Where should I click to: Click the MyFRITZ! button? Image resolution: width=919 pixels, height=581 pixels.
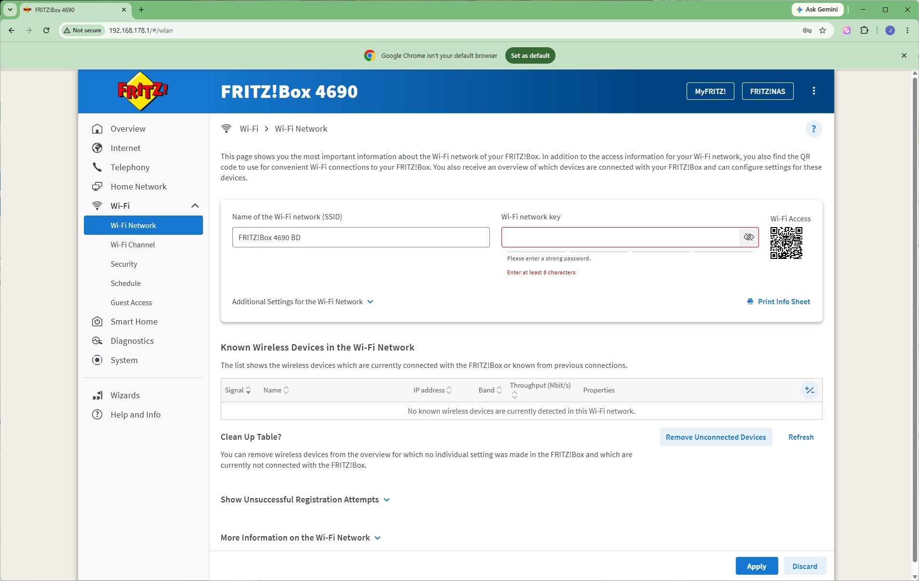tap(710, 91)
